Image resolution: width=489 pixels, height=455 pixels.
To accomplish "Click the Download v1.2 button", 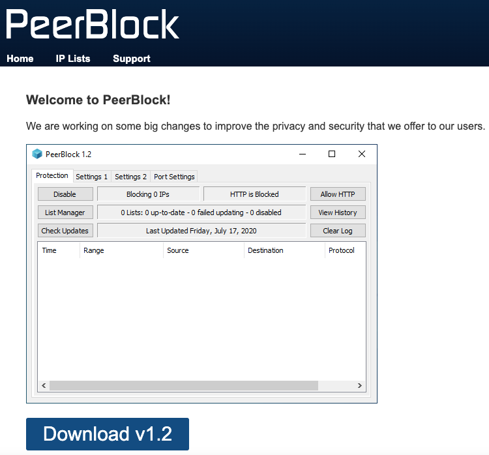I will point(108,433).
